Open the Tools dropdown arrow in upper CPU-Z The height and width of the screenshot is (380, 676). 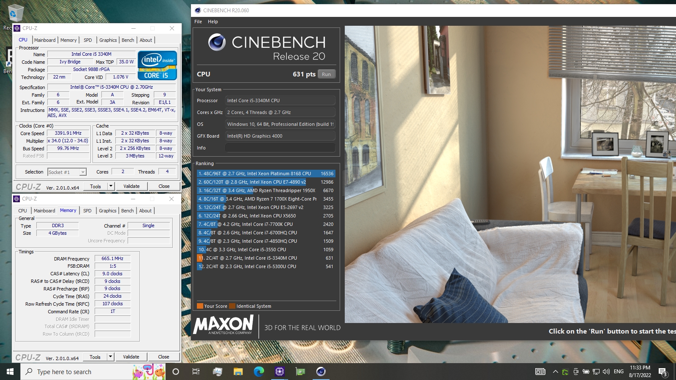click(x=111, y=186)
